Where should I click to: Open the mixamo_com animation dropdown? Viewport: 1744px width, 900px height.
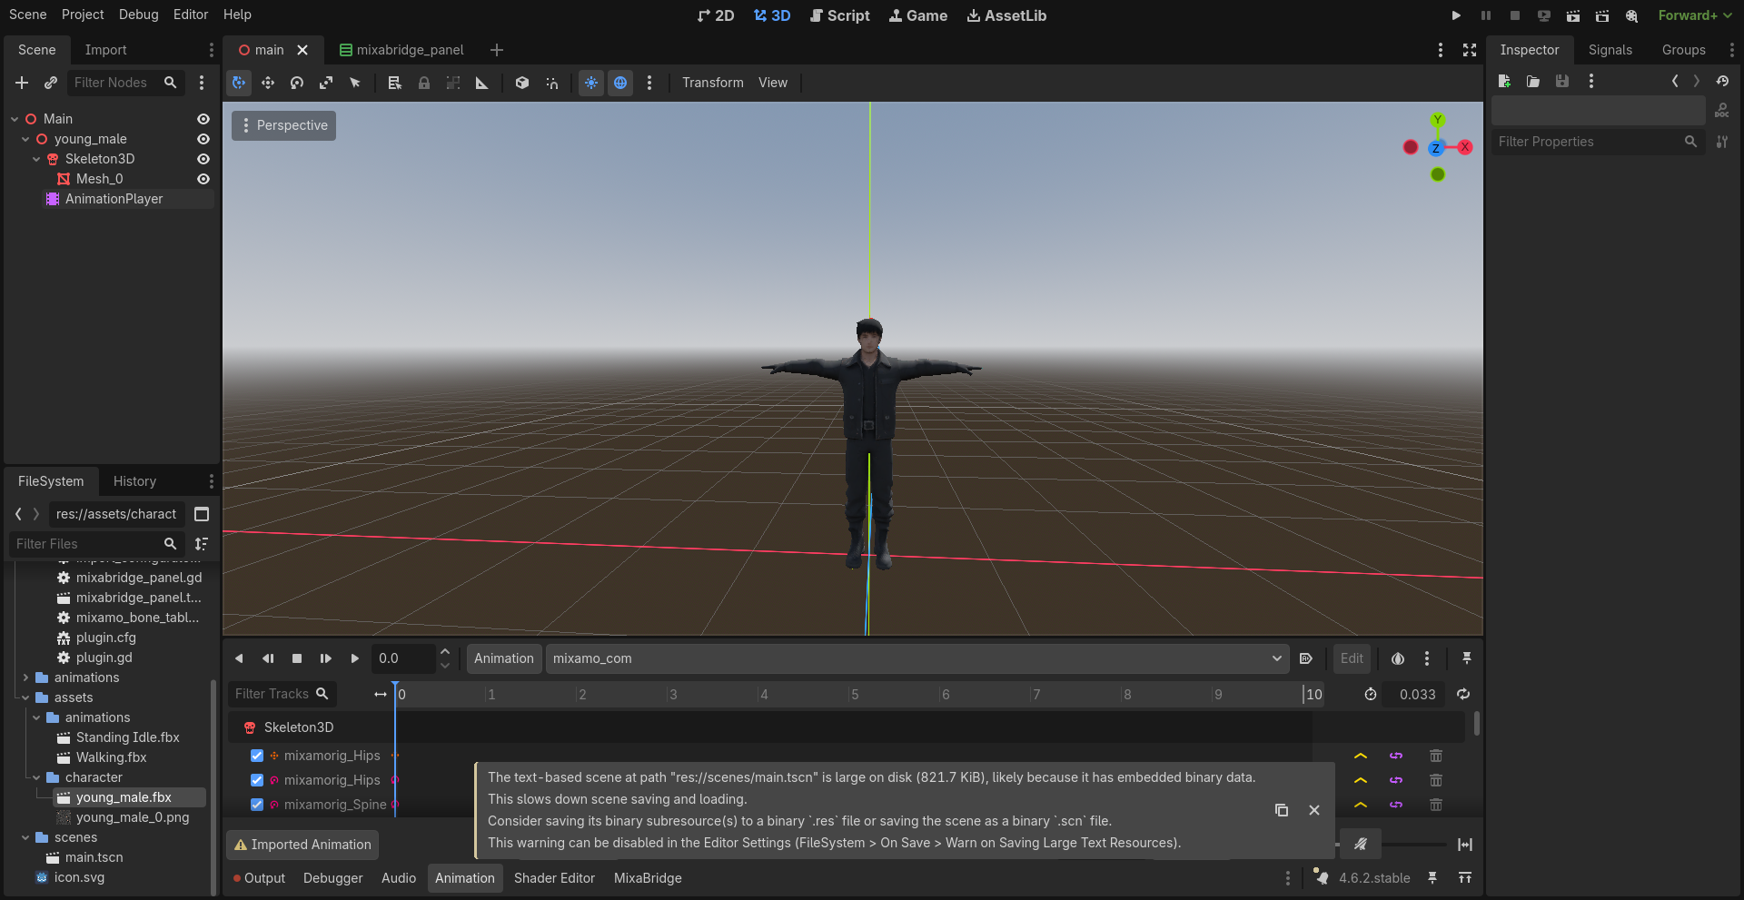click(x=1276, y=658)
